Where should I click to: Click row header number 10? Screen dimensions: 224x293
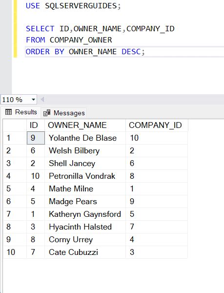tap(15, 252)
